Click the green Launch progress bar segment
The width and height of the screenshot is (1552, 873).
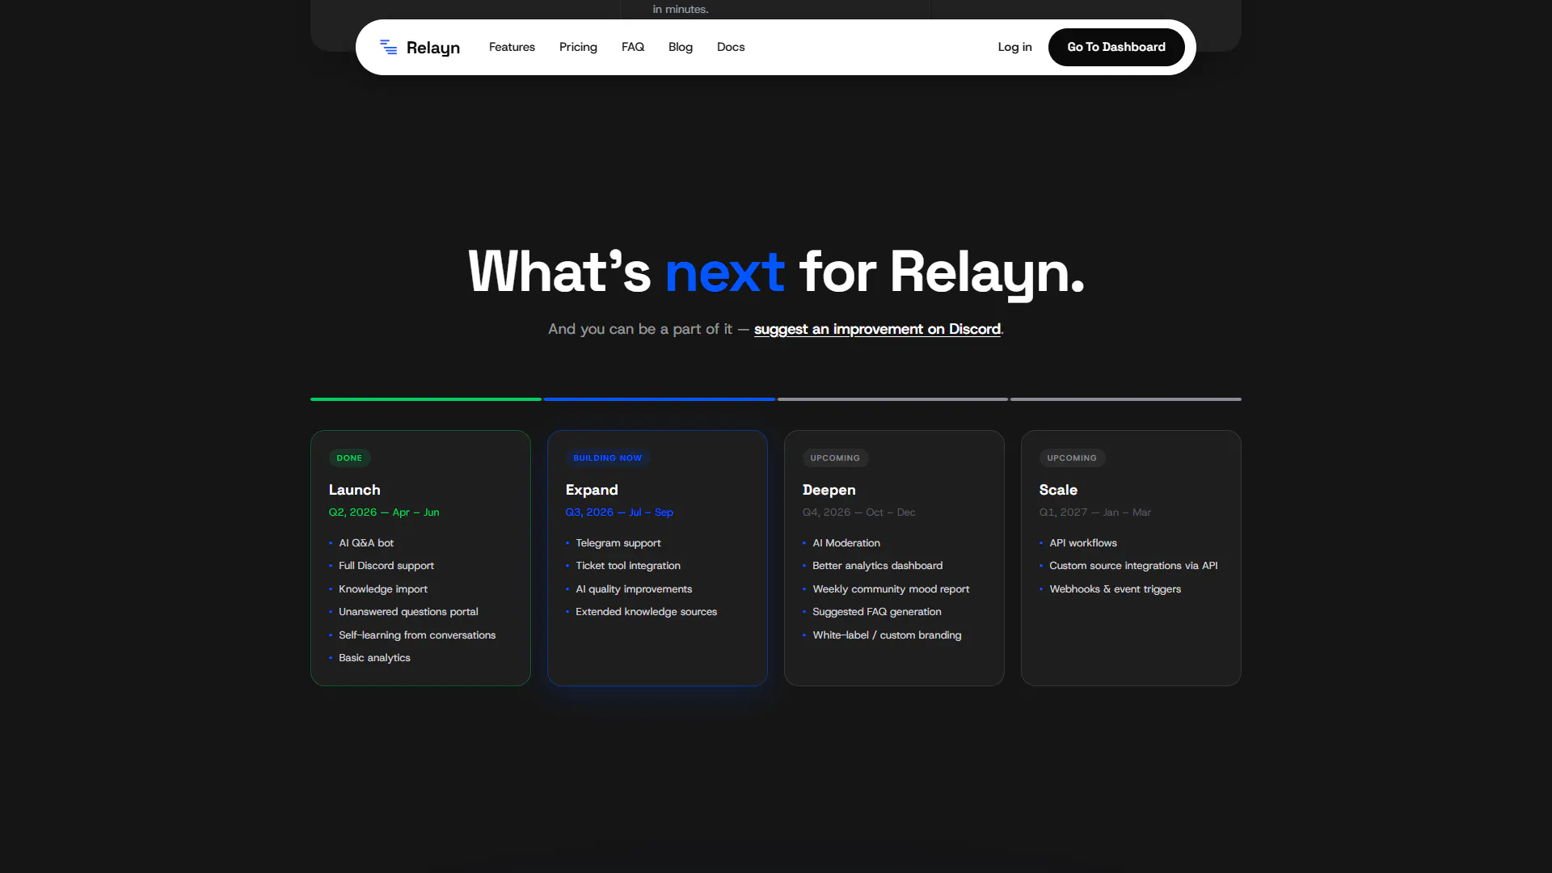(426, 399)
